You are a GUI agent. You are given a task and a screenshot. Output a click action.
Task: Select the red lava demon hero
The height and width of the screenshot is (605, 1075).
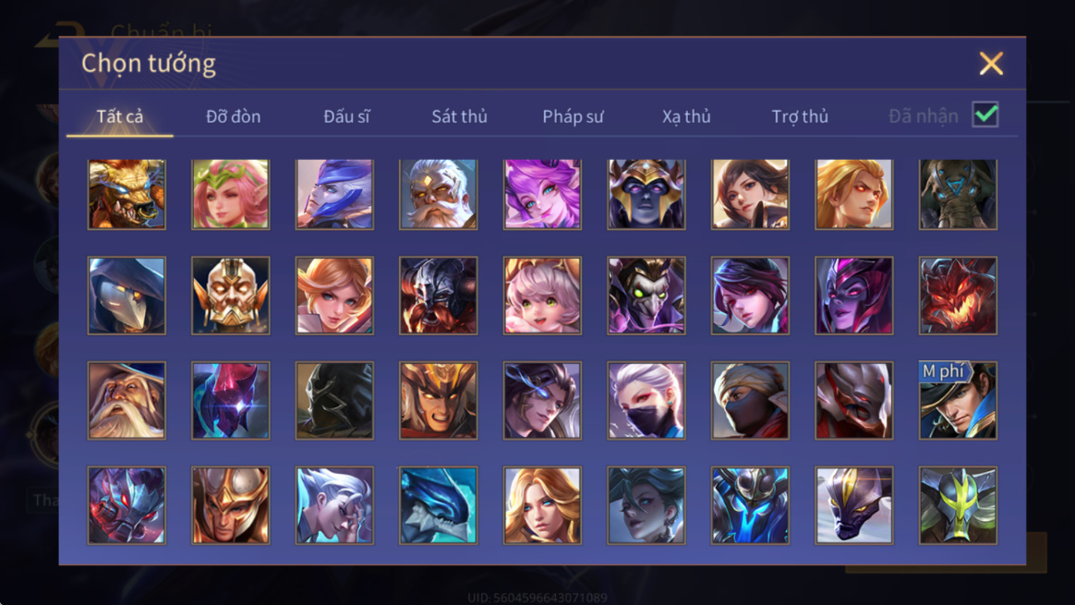point(958,296)
